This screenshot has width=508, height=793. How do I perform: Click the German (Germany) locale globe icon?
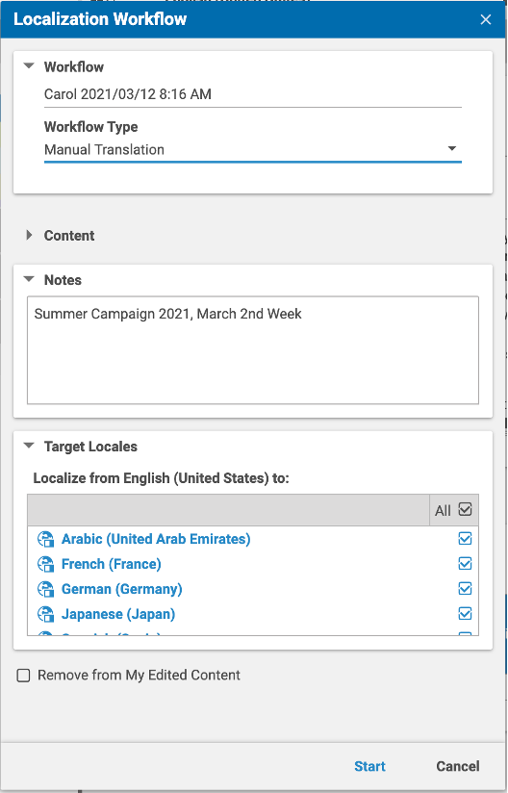[46, 589]
